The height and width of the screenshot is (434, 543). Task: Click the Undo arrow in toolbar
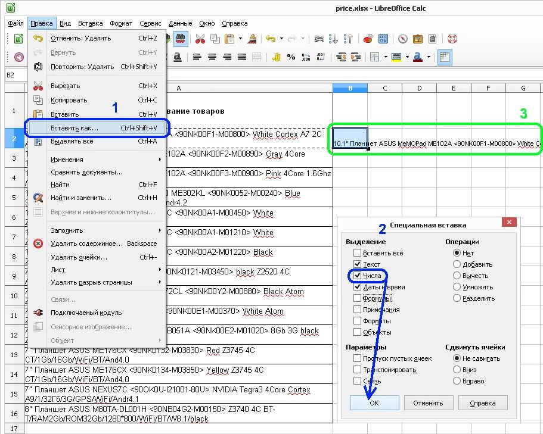click(x=271, y=39)
